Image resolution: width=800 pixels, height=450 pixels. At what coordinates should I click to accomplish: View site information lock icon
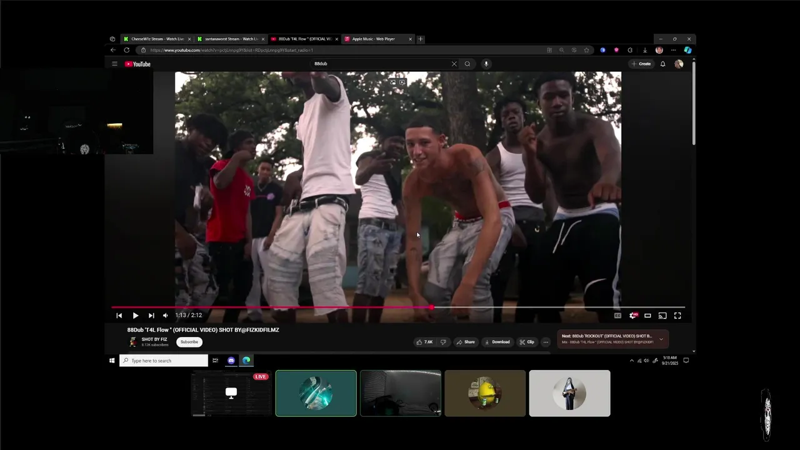point(143,50)
